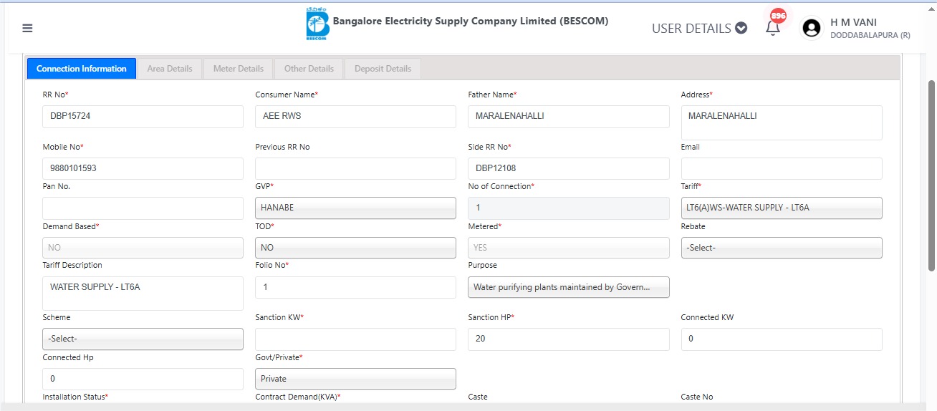Expand the Rebate select dropdown
Image resolution: width=937 pixels, height=411 pixels.
(x=781, y=248)
